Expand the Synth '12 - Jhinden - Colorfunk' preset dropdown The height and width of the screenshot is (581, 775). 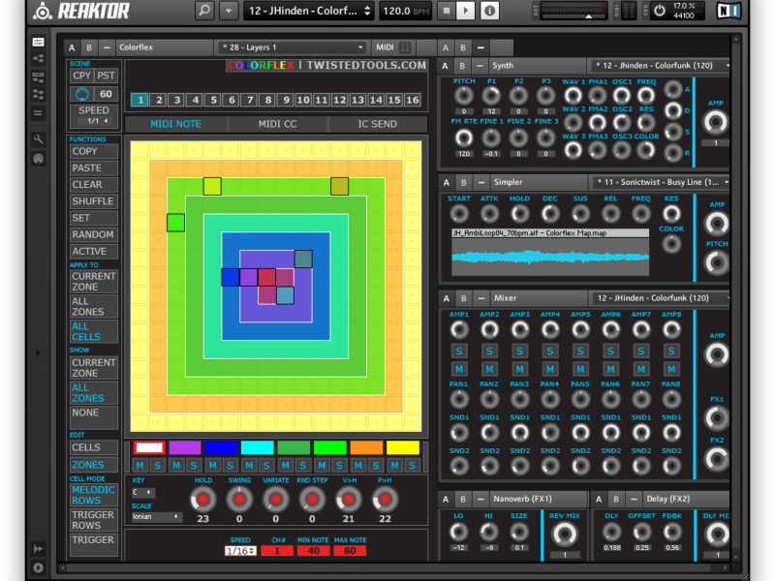[x=661, y=66]
